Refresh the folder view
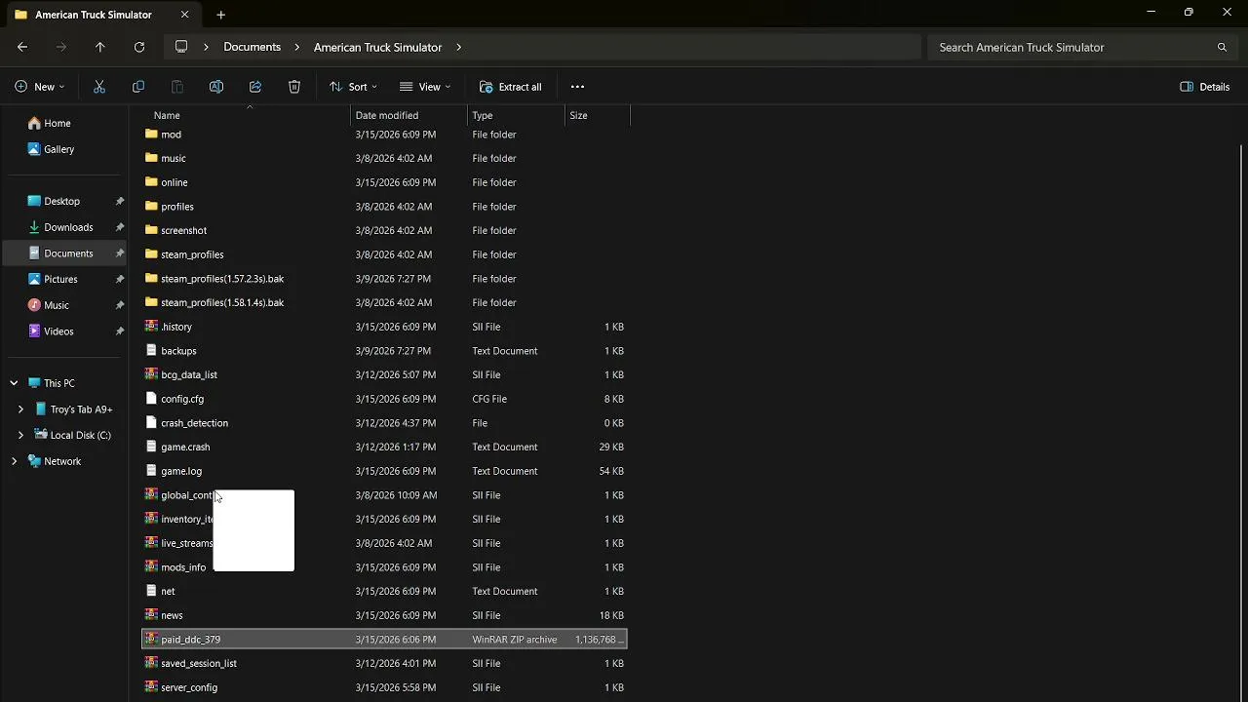The width and height of the screenshot is (1248, 702). tap(139, 47)
